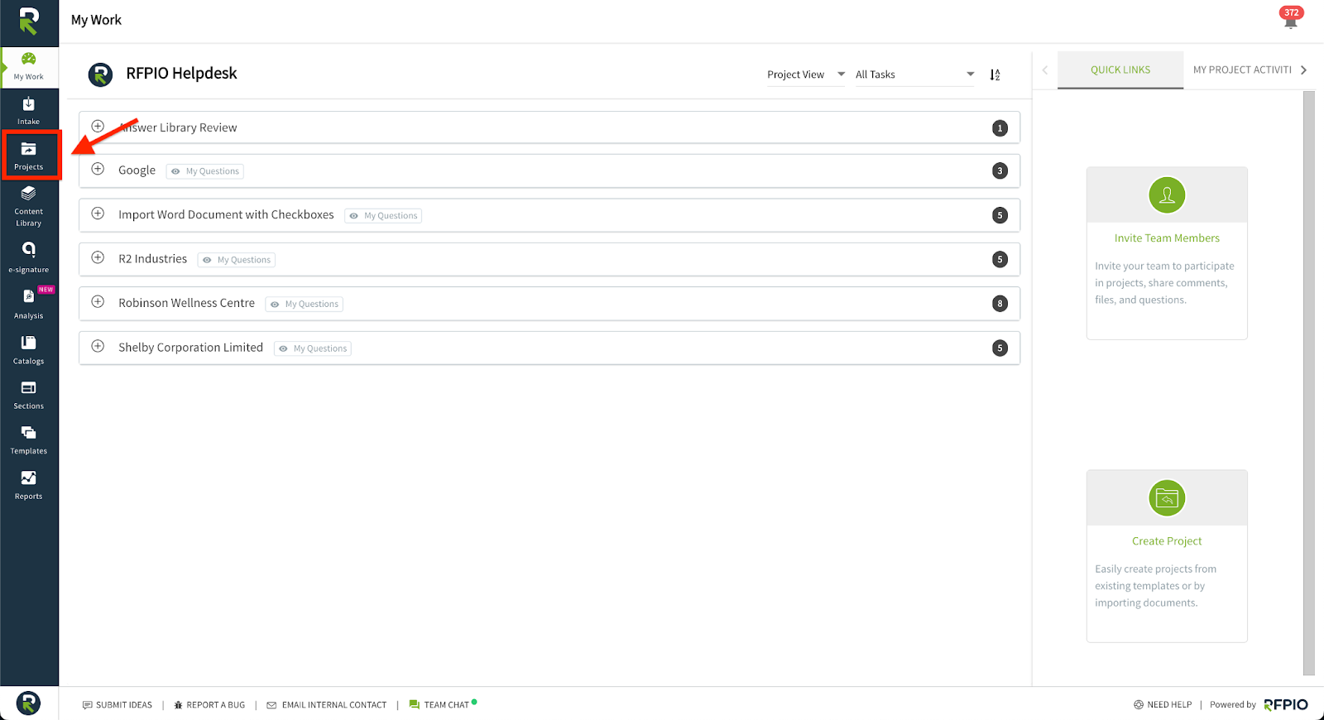This screenshot has width=1324, height=720.
Task: Click the Google project name
Action: coord(137,170)
